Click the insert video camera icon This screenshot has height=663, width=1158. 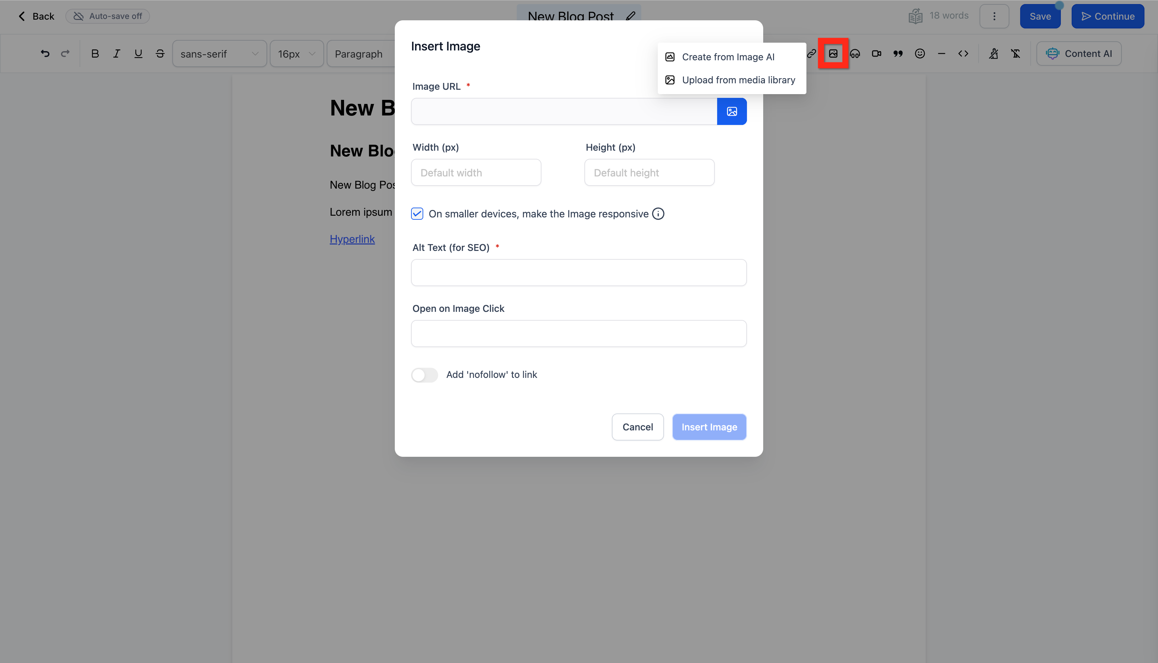coord(876,54)
